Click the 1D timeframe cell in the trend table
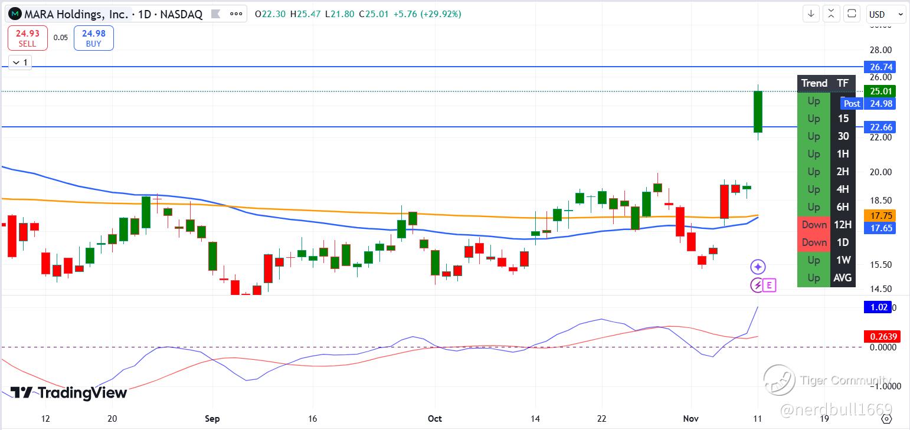The width and height of the screenshot is (910, 430). click(843, 242)
